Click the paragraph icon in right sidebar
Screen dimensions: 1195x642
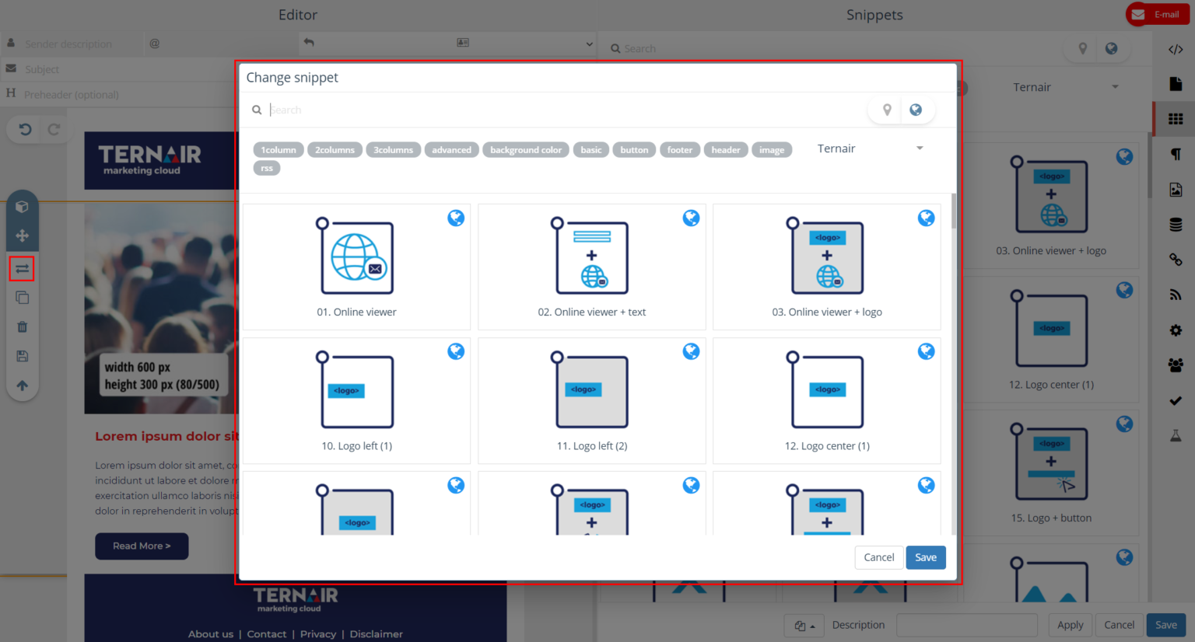(1176, 154)
